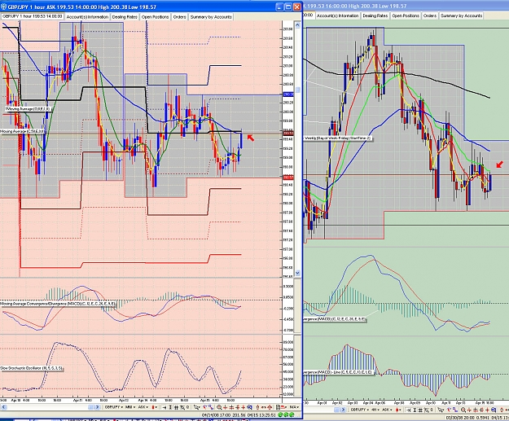The image size is (509, 421).
Task: Click blue magnifier reset-zoom icon in left toolbar
Action: pyautogui.click(x=249, y=407)
